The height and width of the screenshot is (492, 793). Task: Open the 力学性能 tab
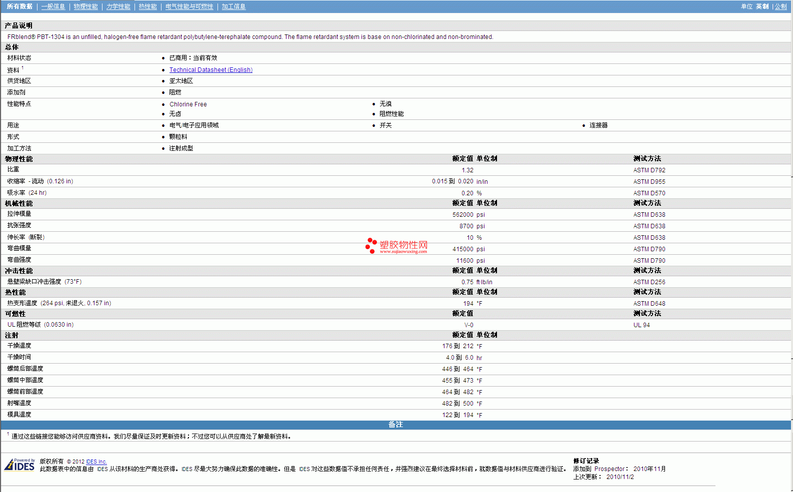point(118,6)
